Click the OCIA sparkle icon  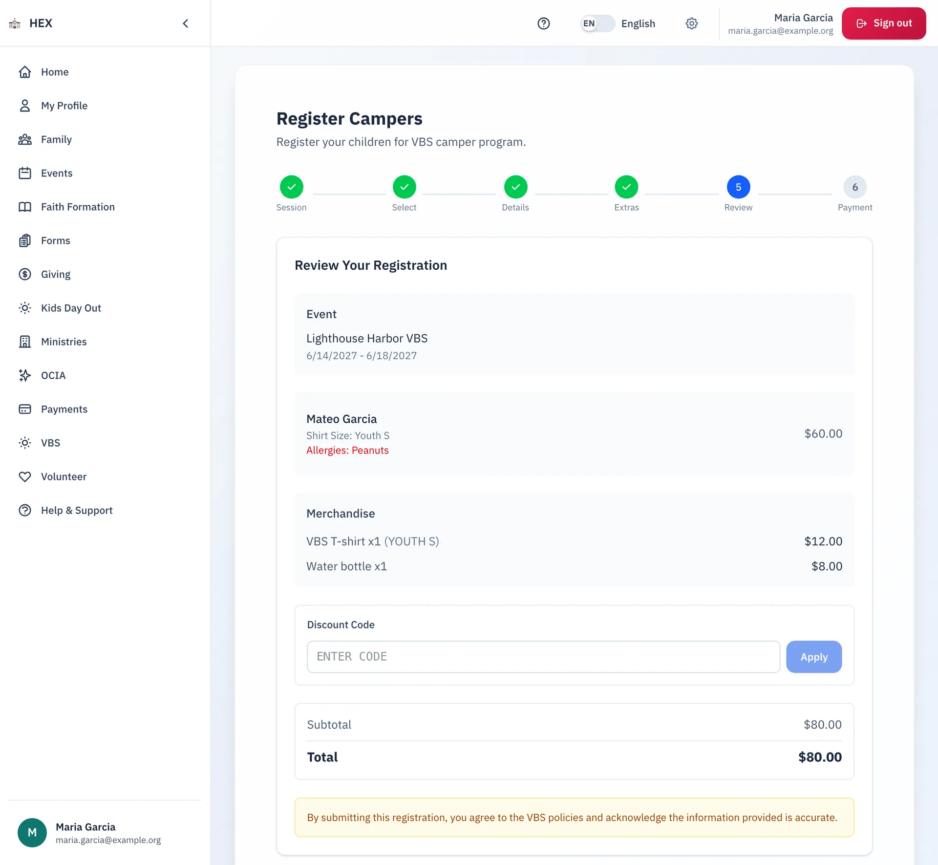click(25, 375)
